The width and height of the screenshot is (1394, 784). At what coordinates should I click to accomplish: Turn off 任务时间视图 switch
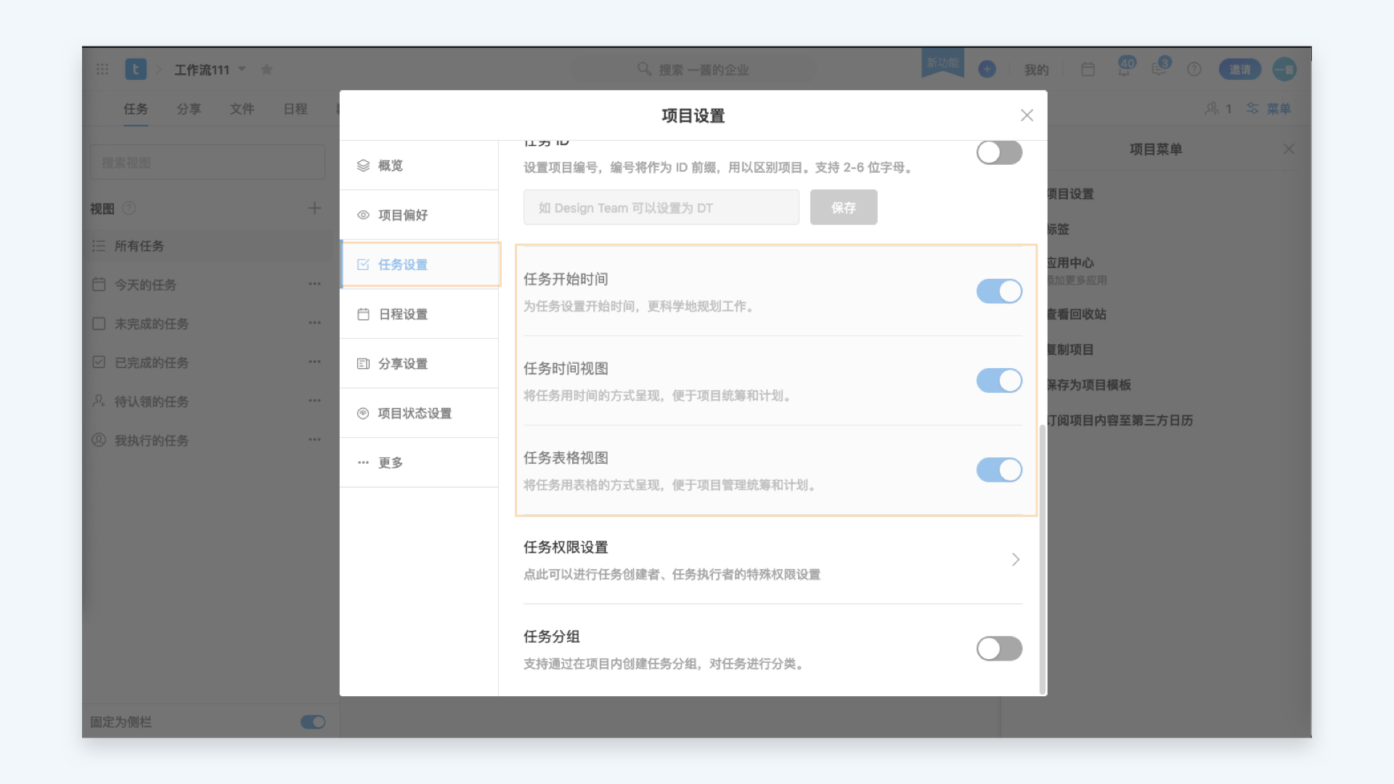(999, 380)
